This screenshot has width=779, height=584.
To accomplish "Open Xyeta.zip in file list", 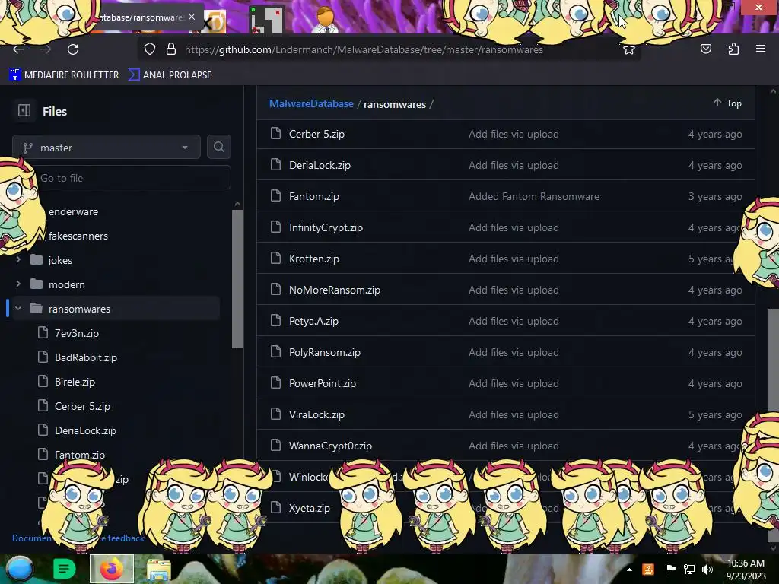I will coord(310,508).
